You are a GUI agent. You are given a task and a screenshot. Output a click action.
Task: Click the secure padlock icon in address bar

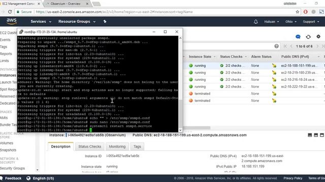coord(18,12)
